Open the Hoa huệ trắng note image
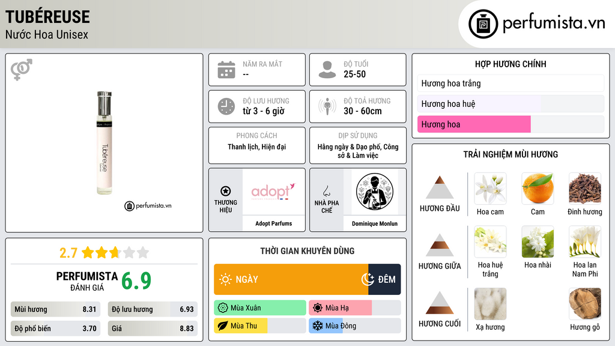The height and width of the screenshot is (346, 615). click(x=490, y=241)
